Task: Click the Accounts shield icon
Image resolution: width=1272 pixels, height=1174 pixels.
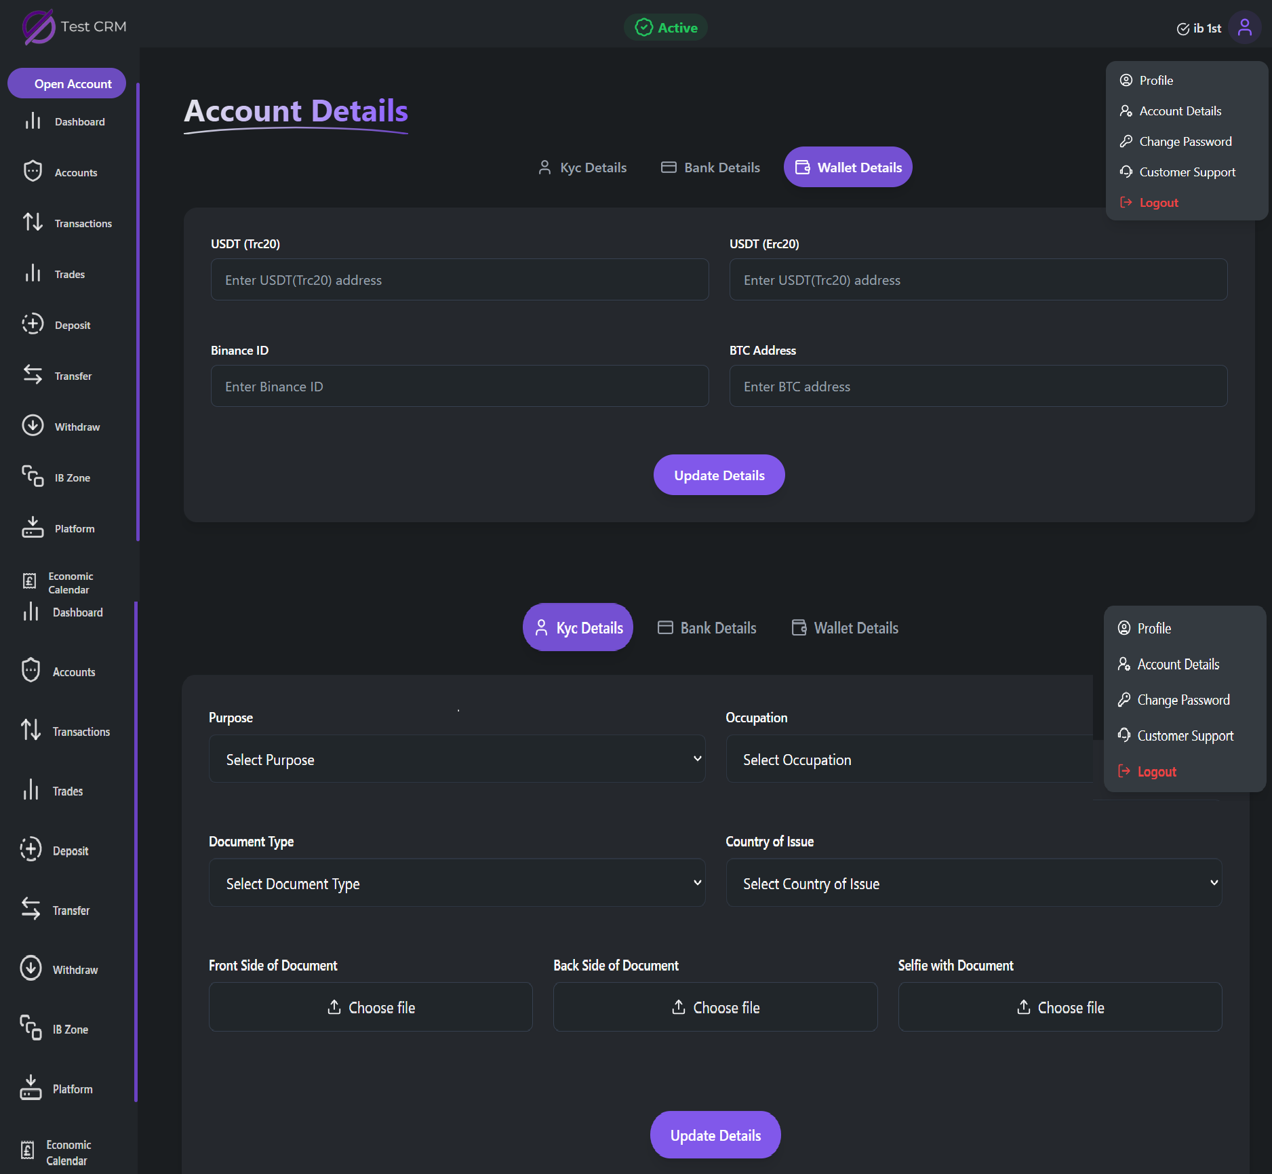Action: click(x=33, y=172)
